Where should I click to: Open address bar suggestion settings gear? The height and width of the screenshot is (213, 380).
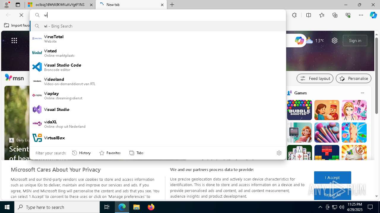279,153
